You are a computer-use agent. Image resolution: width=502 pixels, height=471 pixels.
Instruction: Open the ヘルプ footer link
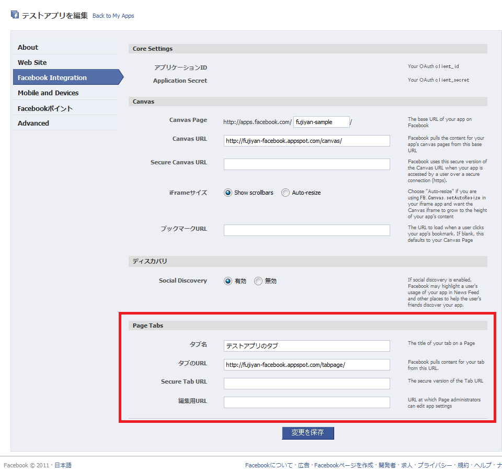483,465
